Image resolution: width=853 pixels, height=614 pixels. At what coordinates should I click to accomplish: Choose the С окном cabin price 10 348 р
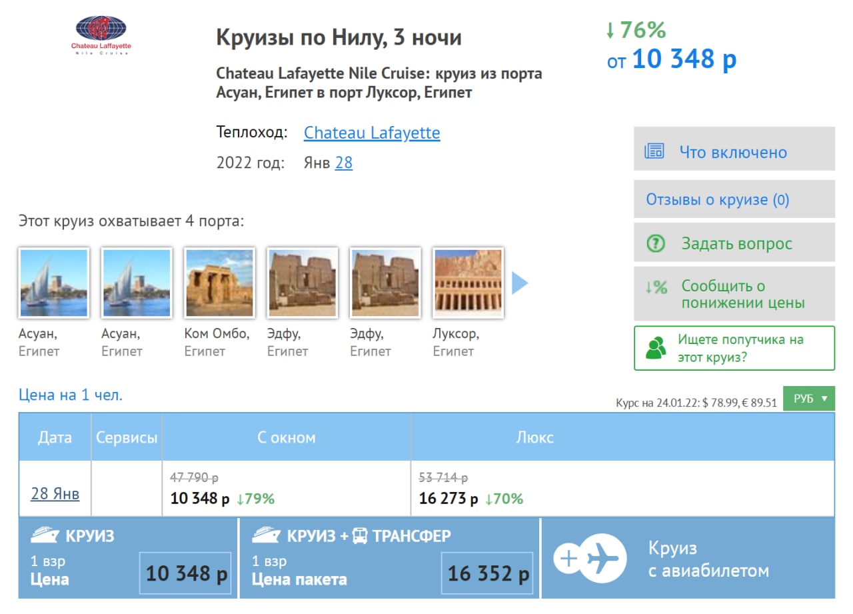click(200, 499)
